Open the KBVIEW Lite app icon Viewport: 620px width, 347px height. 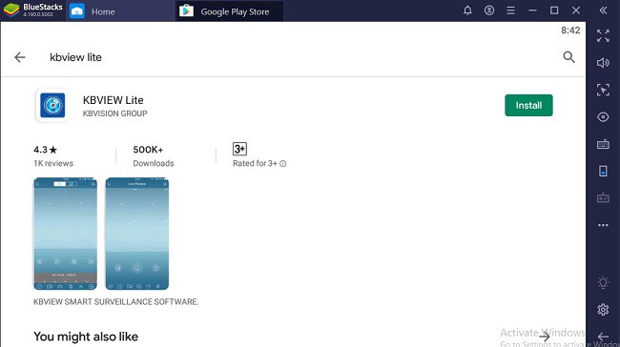click(52, 105)
